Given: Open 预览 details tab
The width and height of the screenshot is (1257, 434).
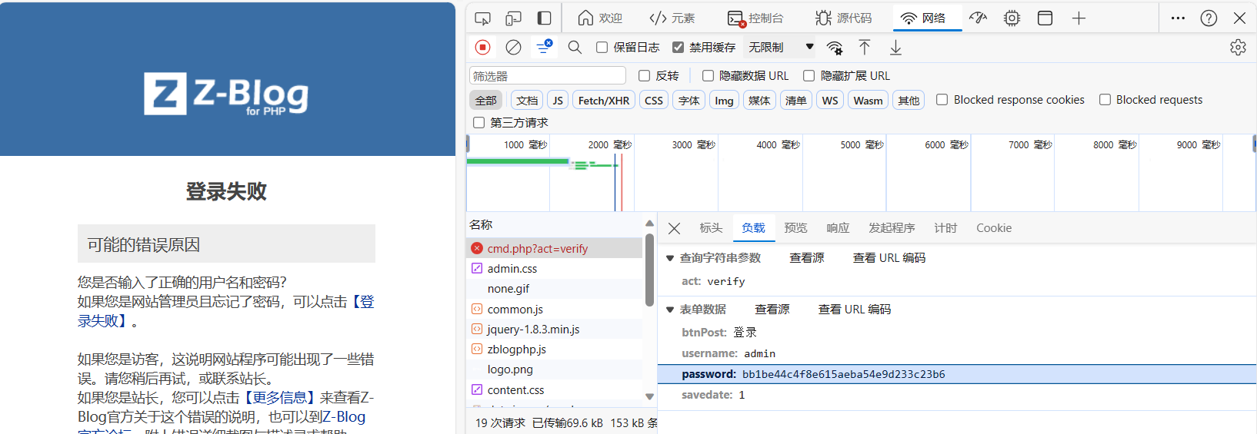Looking at the screenshot, I should click(x=795, y=228).
